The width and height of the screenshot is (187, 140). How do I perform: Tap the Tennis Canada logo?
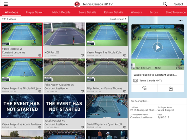tap(77, 4)
